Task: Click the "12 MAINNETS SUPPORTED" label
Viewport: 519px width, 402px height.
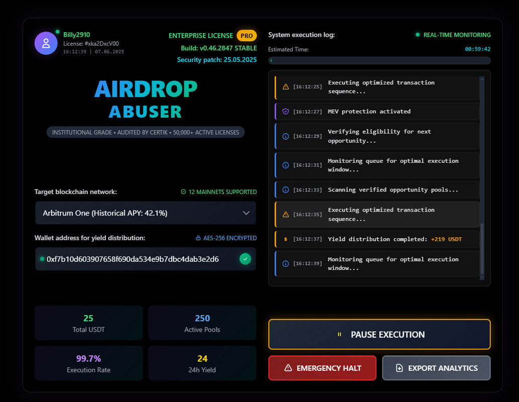Action: click(223, 192)
